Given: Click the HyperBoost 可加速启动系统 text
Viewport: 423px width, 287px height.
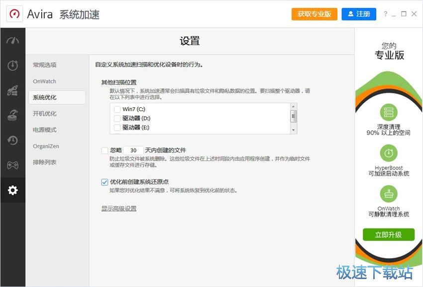Looking at the screenshot, I should (x=389, y=171).
